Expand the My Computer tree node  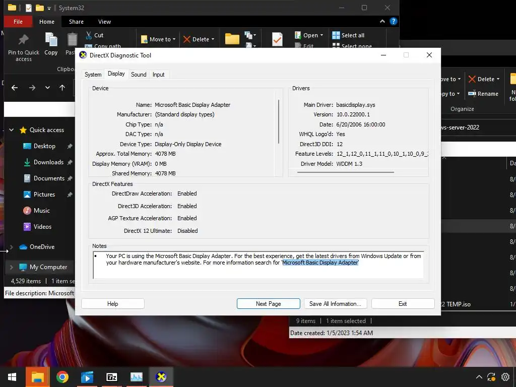click(x=12, y=267)
